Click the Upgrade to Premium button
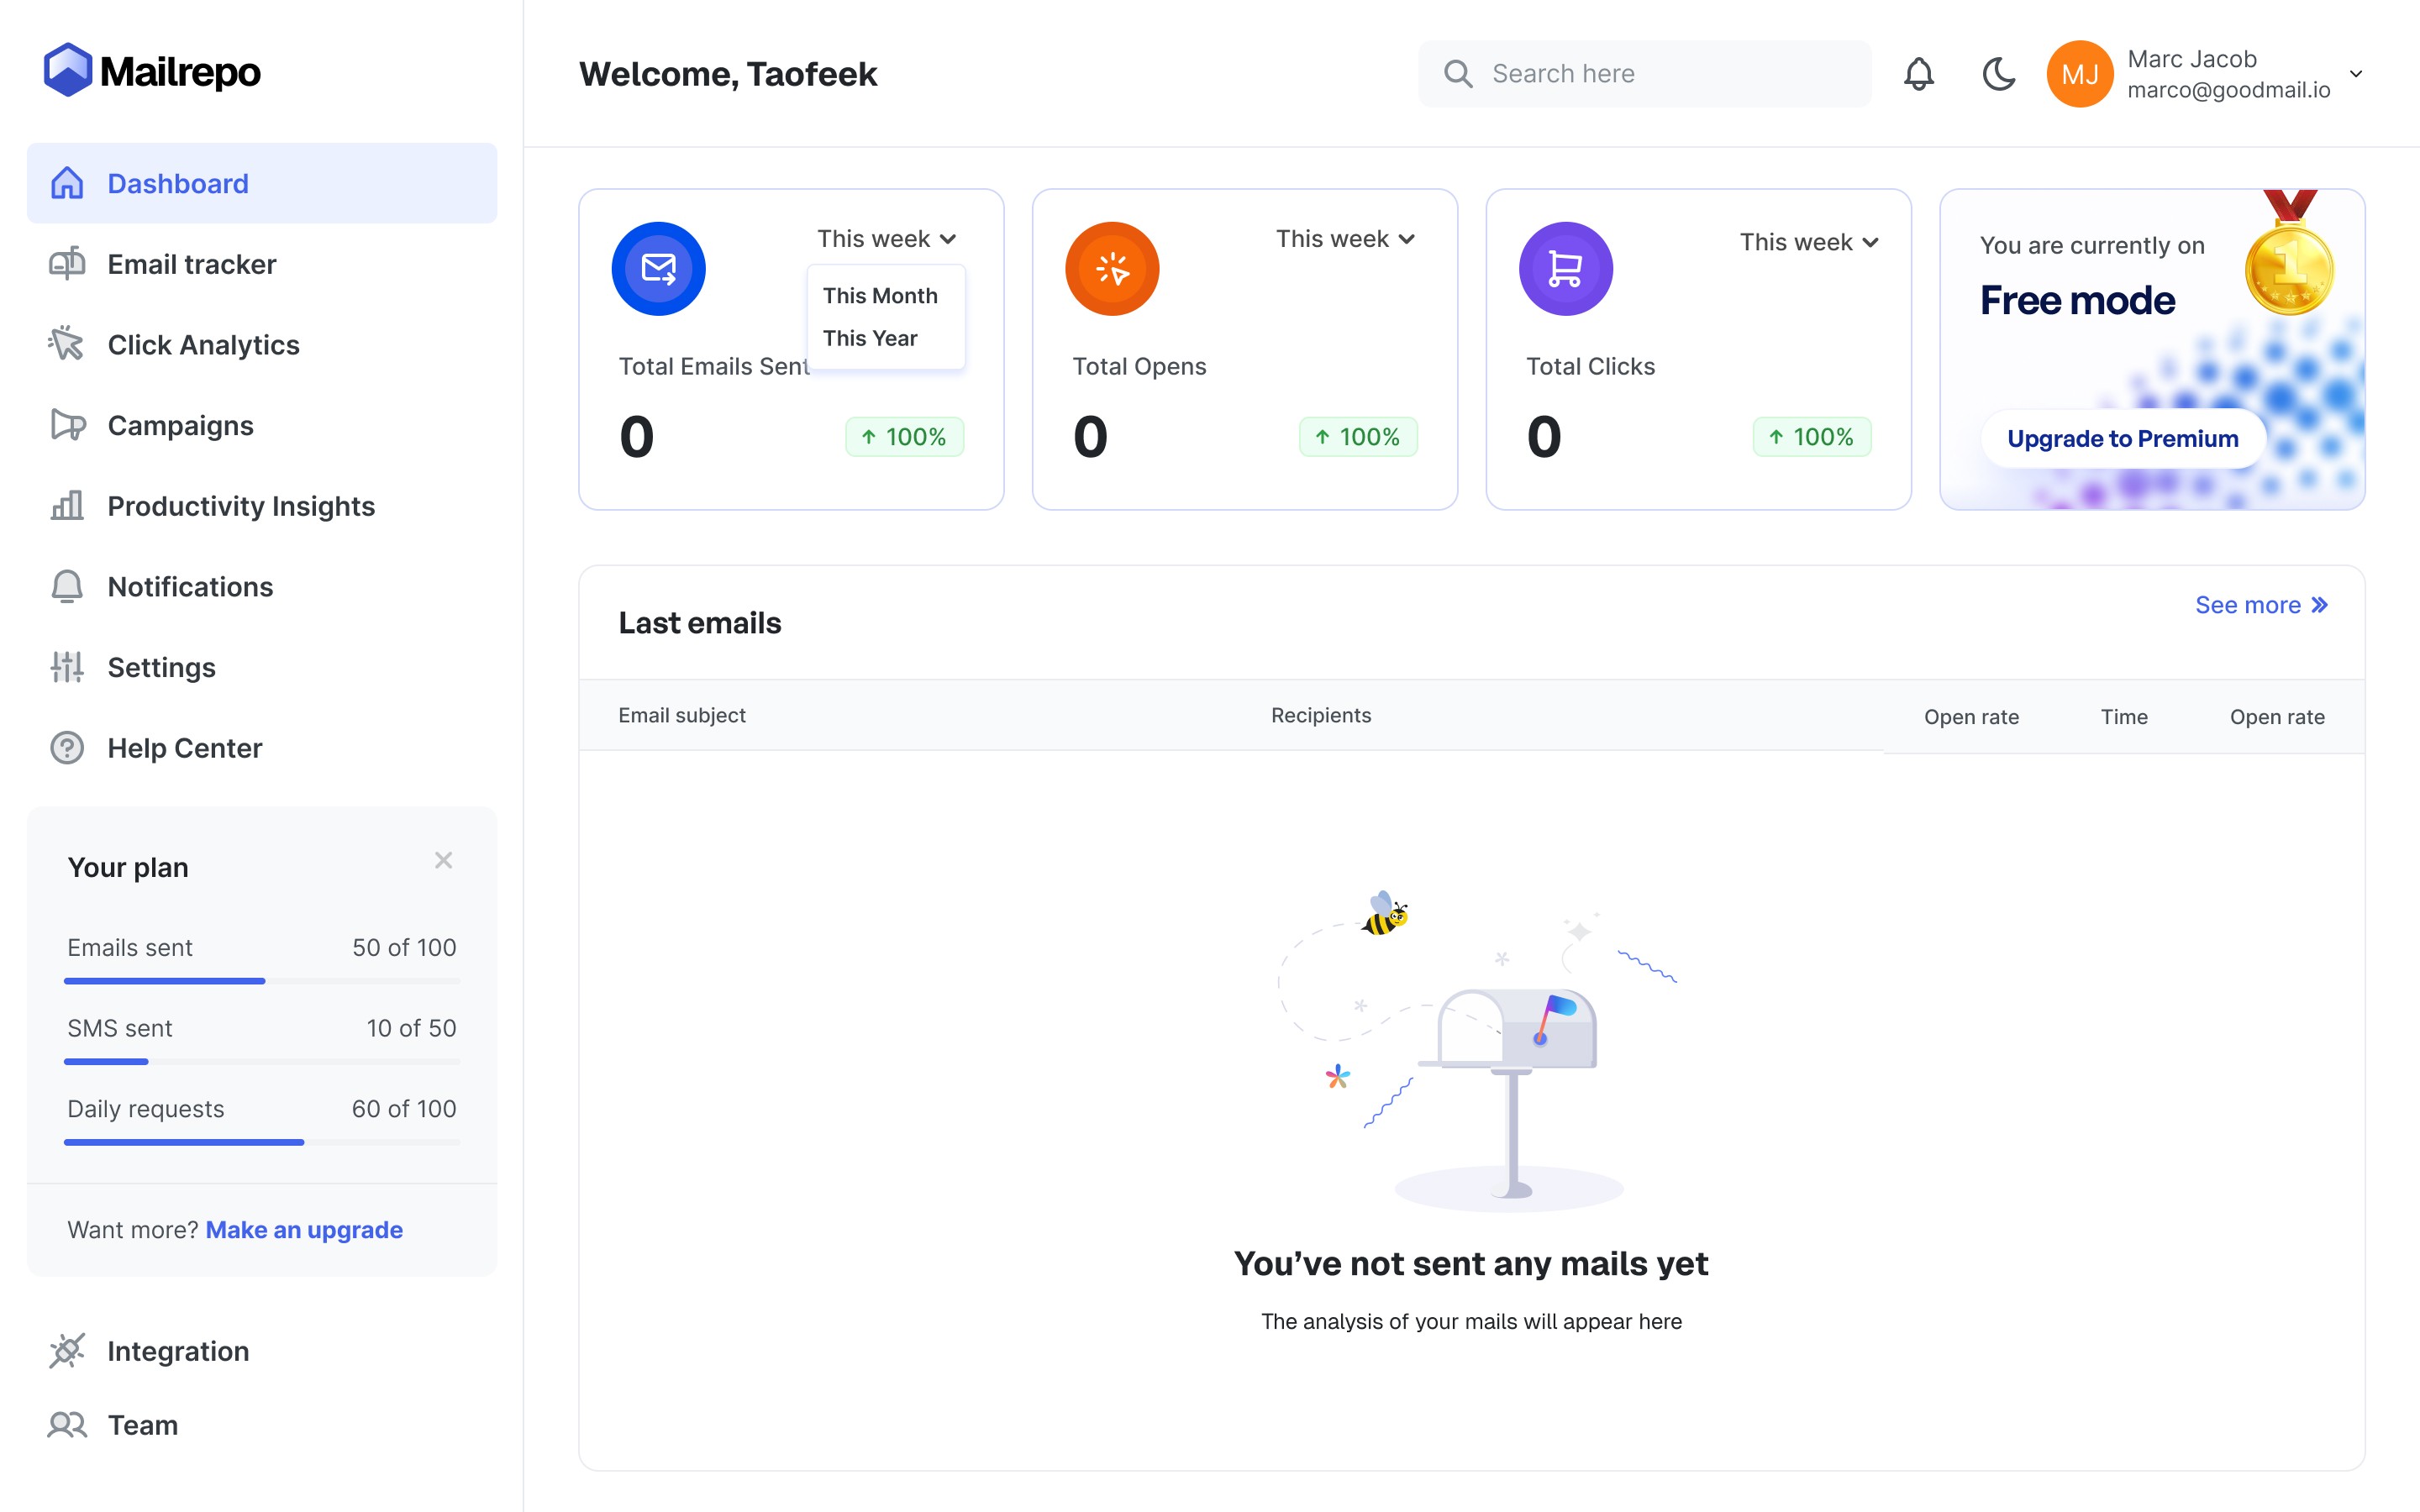The width and height of the screenshot is (2420, 1512). pyautogui.click(x=2122, y=438)
